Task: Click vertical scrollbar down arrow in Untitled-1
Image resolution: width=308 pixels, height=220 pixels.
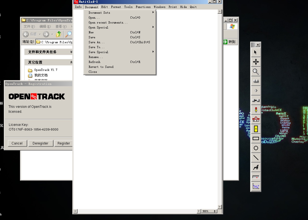Action: pyautogui.click(x=220, y=207)
